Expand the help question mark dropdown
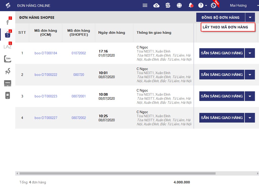Viewport: 259px width, 188px height. point(203,5)
